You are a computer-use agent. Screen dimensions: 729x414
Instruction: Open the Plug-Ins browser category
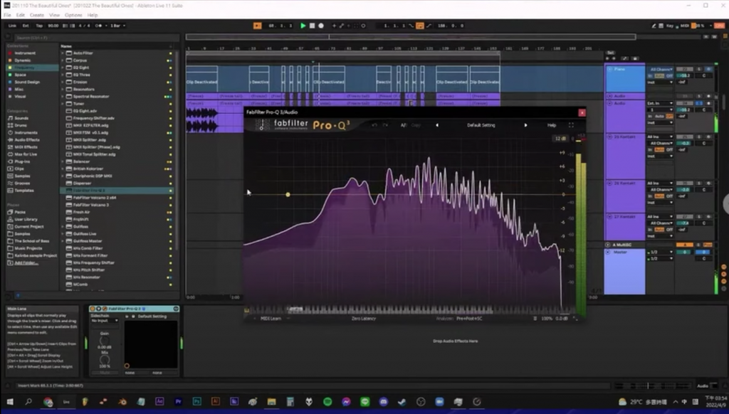(x=22, y=161)
